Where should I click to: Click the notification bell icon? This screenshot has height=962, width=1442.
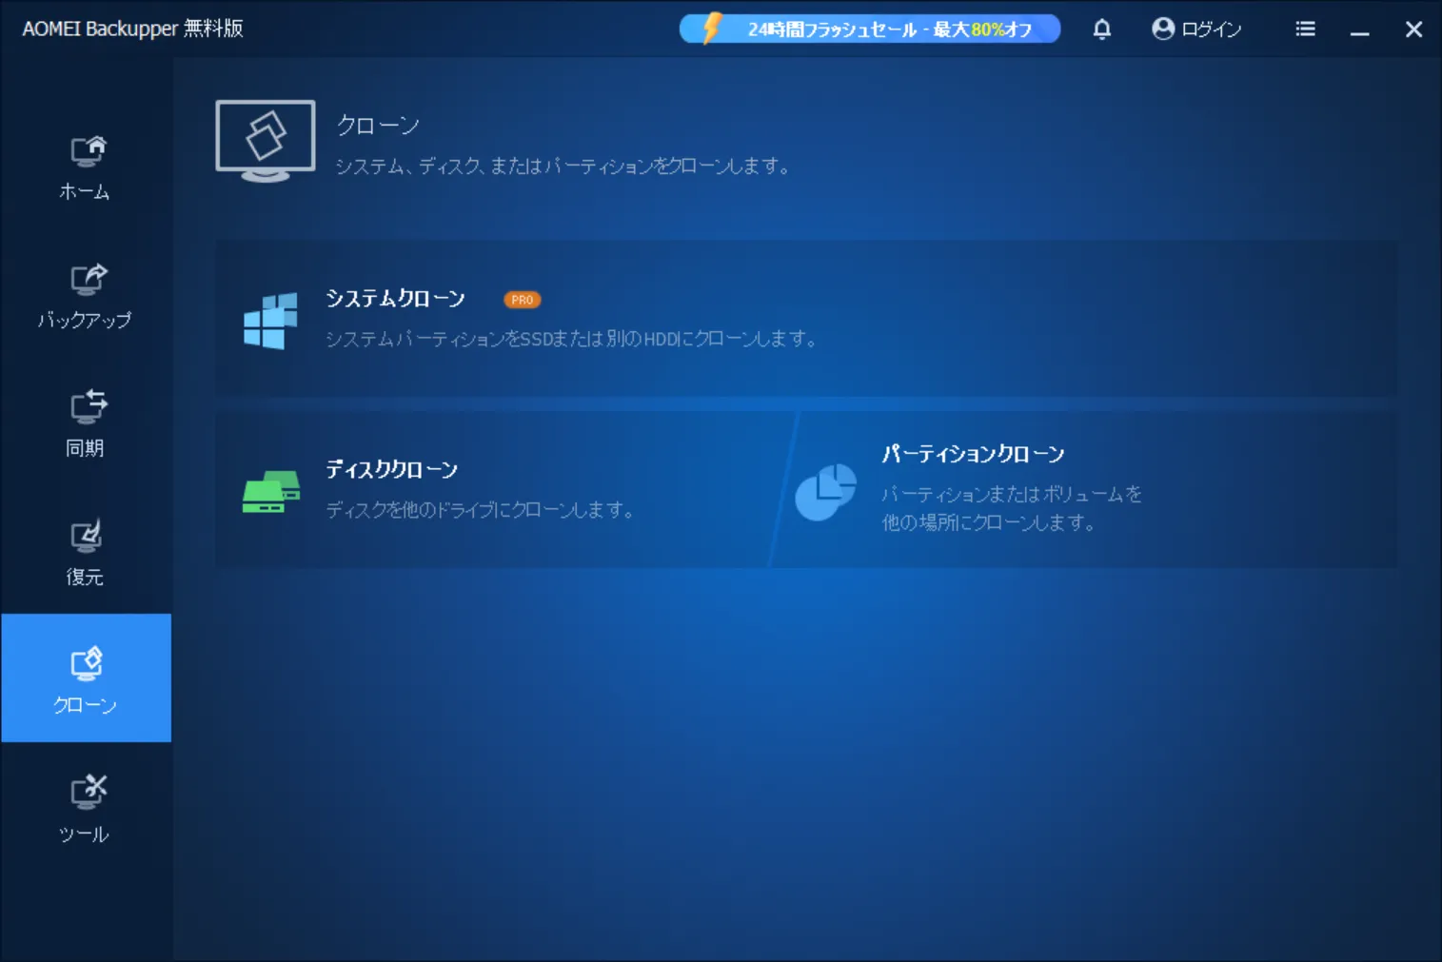click(1101, 29)
